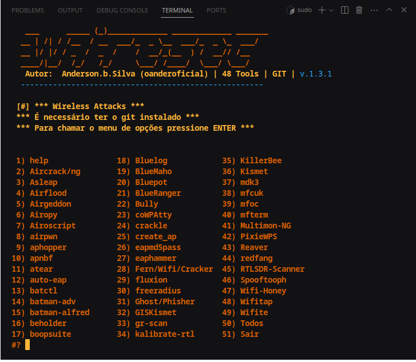Click the sudo terminal profile icon
Viewport: 416px width, 362px height.
pyautogui.click(x=291, y=10)
